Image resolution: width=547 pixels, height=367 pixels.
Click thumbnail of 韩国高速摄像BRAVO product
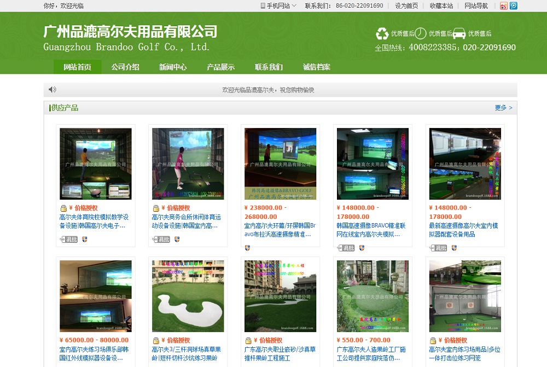[373, 164]
